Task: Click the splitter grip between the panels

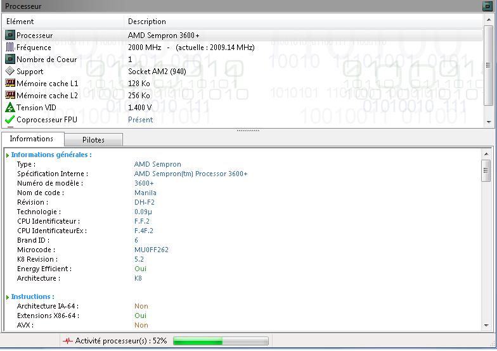Action: 248,131
